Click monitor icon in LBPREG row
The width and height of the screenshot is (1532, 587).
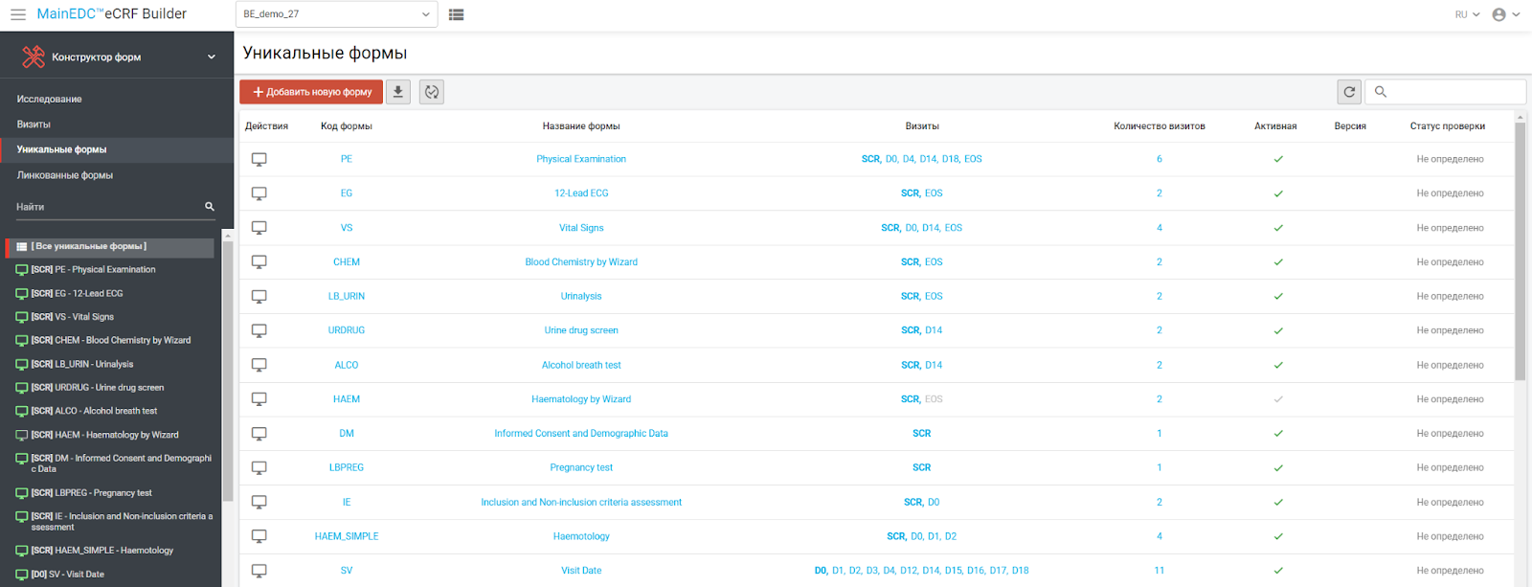point(259,467)
